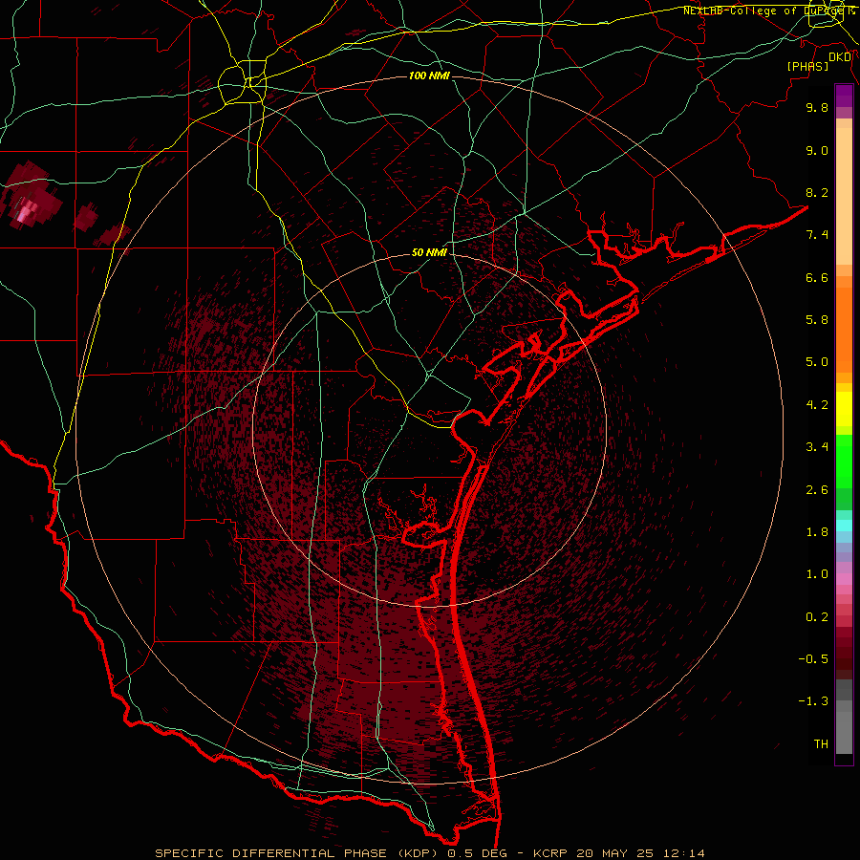Click the 8.2 value on the color scale
This screenshot has height=860, width=860.
point(817,192)
